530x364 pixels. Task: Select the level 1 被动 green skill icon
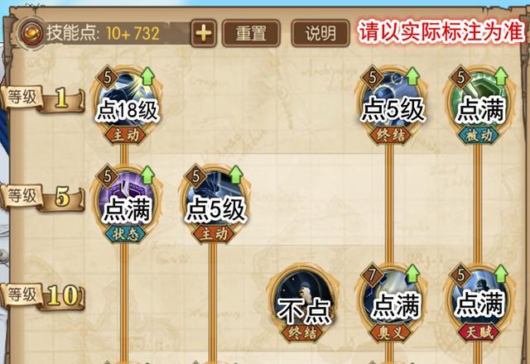pyautogui.click(x=479, y=102)
